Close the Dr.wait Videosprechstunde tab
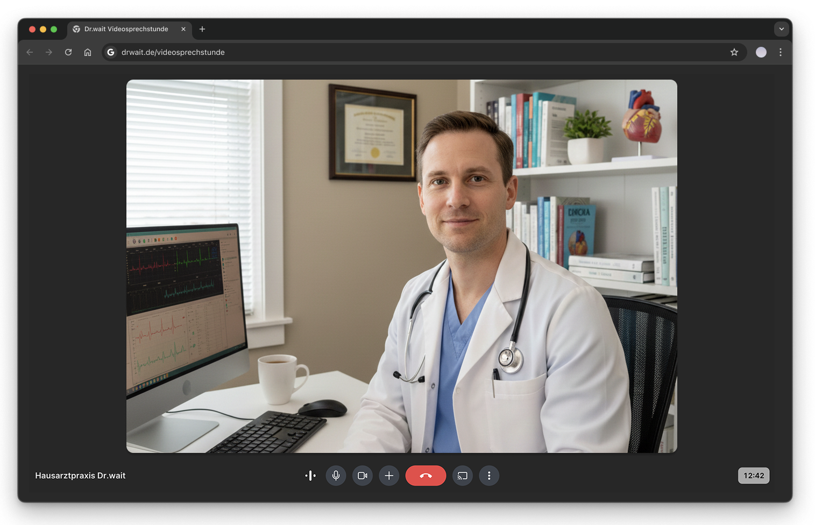The height and width of the screenshot is (525, 815). click(183, 29)
